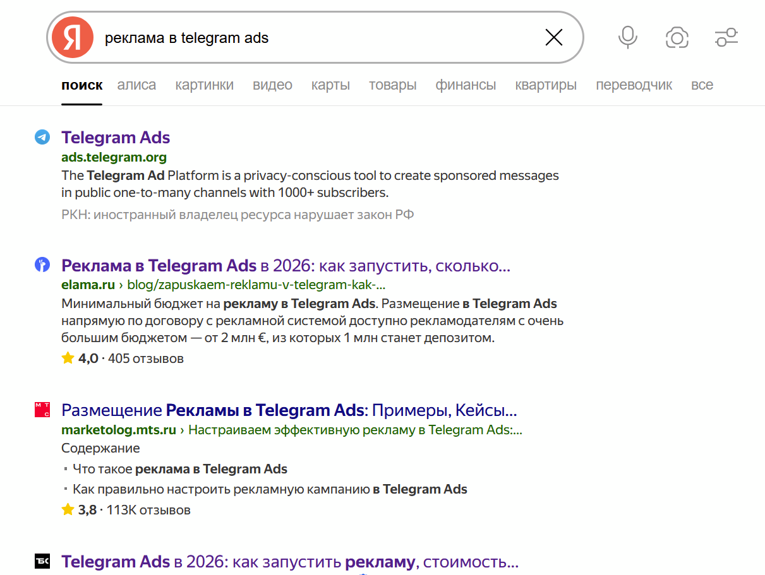Open 'Что такое реклама в Telegram Ads' section
The image size is (765, 575).
179,469
